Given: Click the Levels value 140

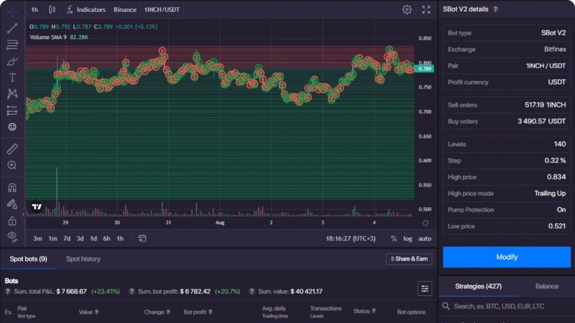Looking at the screenshot, I should pos(560,144).
